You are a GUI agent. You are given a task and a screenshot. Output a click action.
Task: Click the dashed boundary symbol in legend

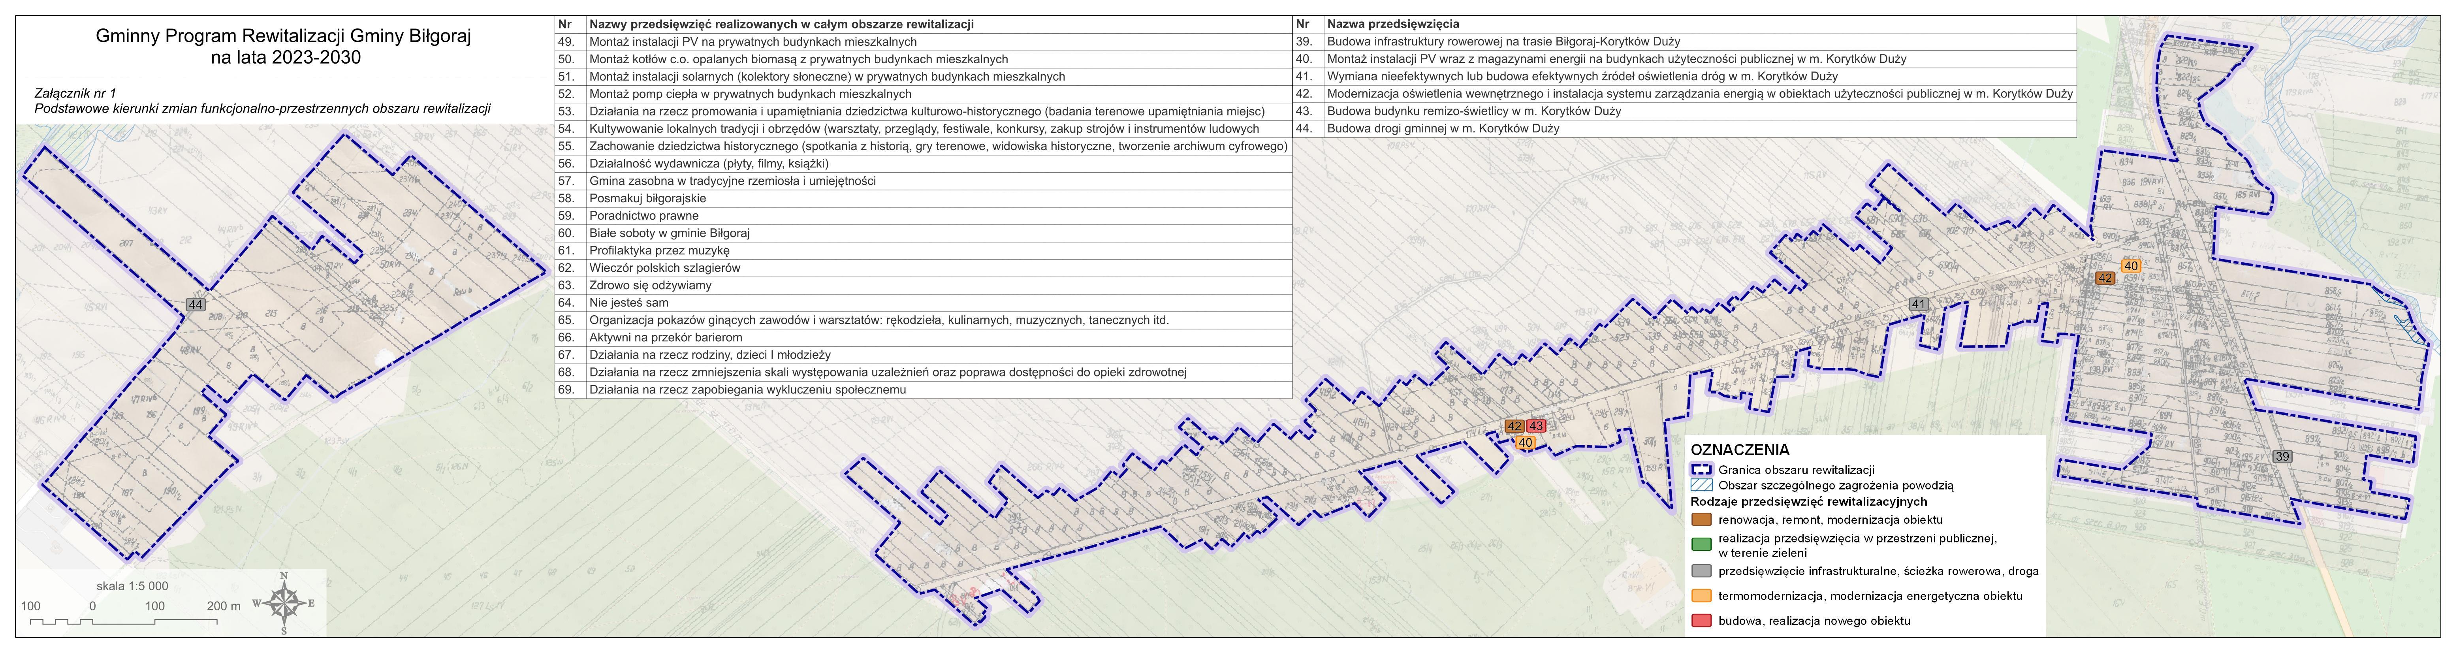(x=1702, y=470)
